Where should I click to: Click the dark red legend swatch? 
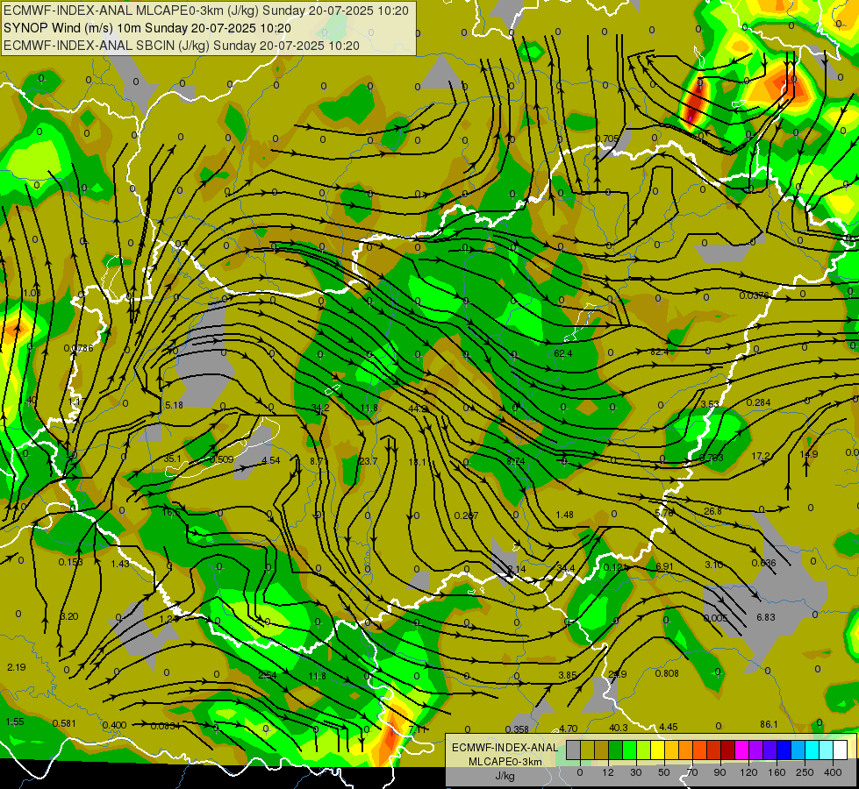click(x=728, y=750)
